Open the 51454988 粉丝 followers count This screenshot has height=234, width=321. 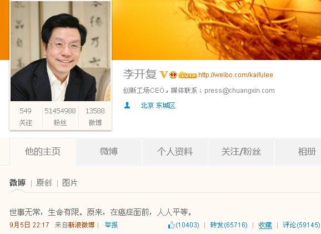[x=60, y=117]
